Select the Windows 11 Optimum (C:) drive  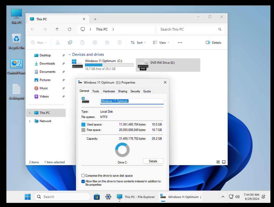pos(103,65)
